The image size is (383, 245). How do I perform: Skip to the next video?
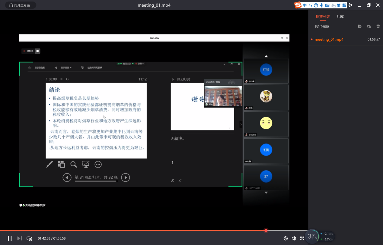pos(19,238)
